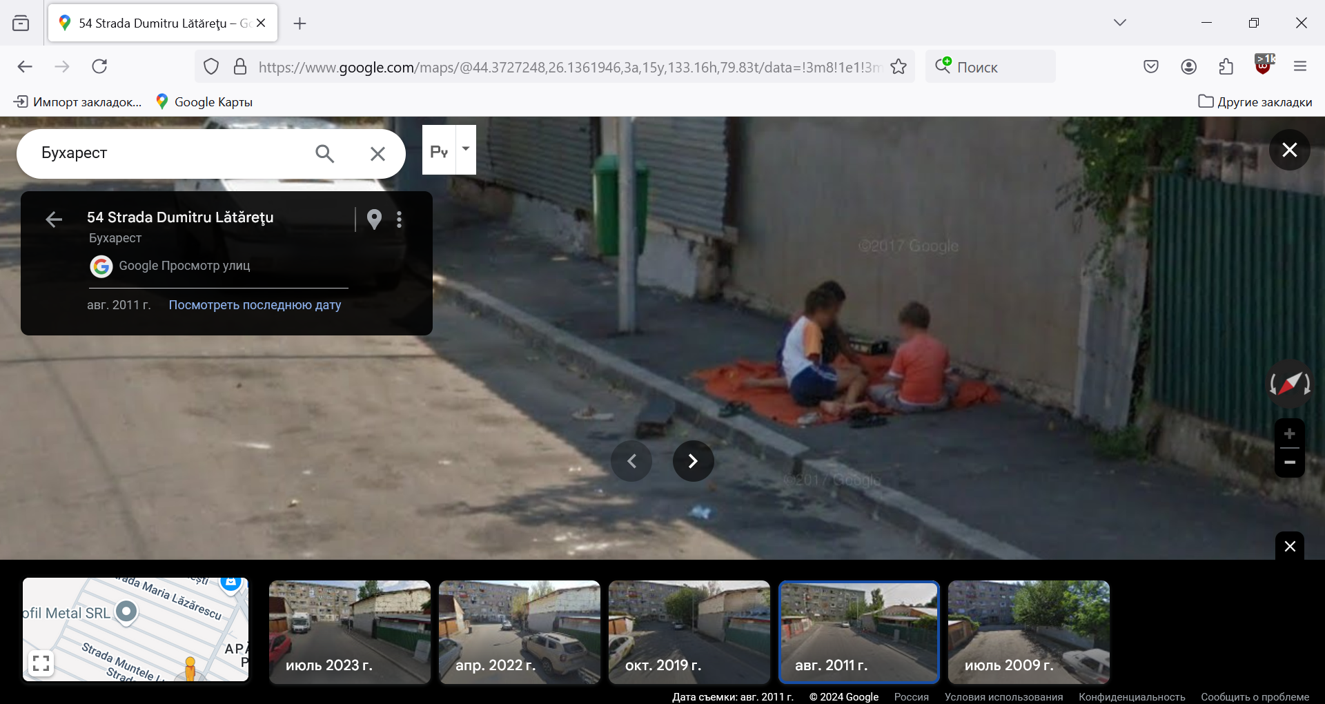The image size is (1325, 704).
Task: Restore down the browser window
Action: (1254, 23)
